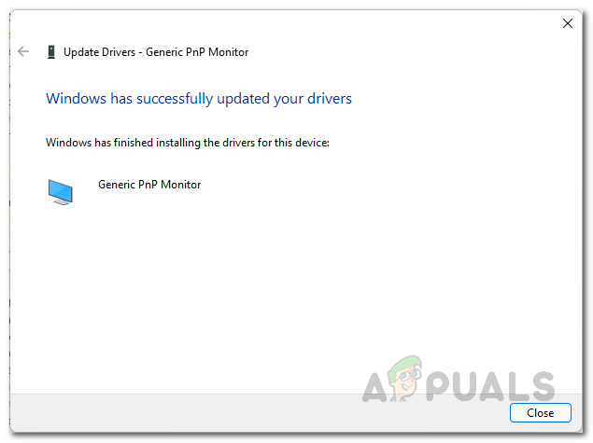Screen dimensions: 593x443
Task: Click the device icon beside Update Drivers title
Action: (x=51, y=51)
